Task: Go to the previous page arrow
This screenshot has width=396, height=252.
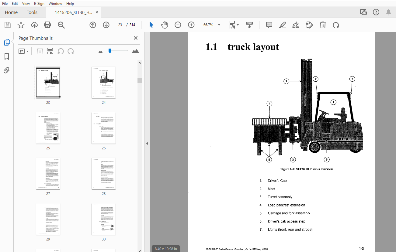Action: coord(93,25)
